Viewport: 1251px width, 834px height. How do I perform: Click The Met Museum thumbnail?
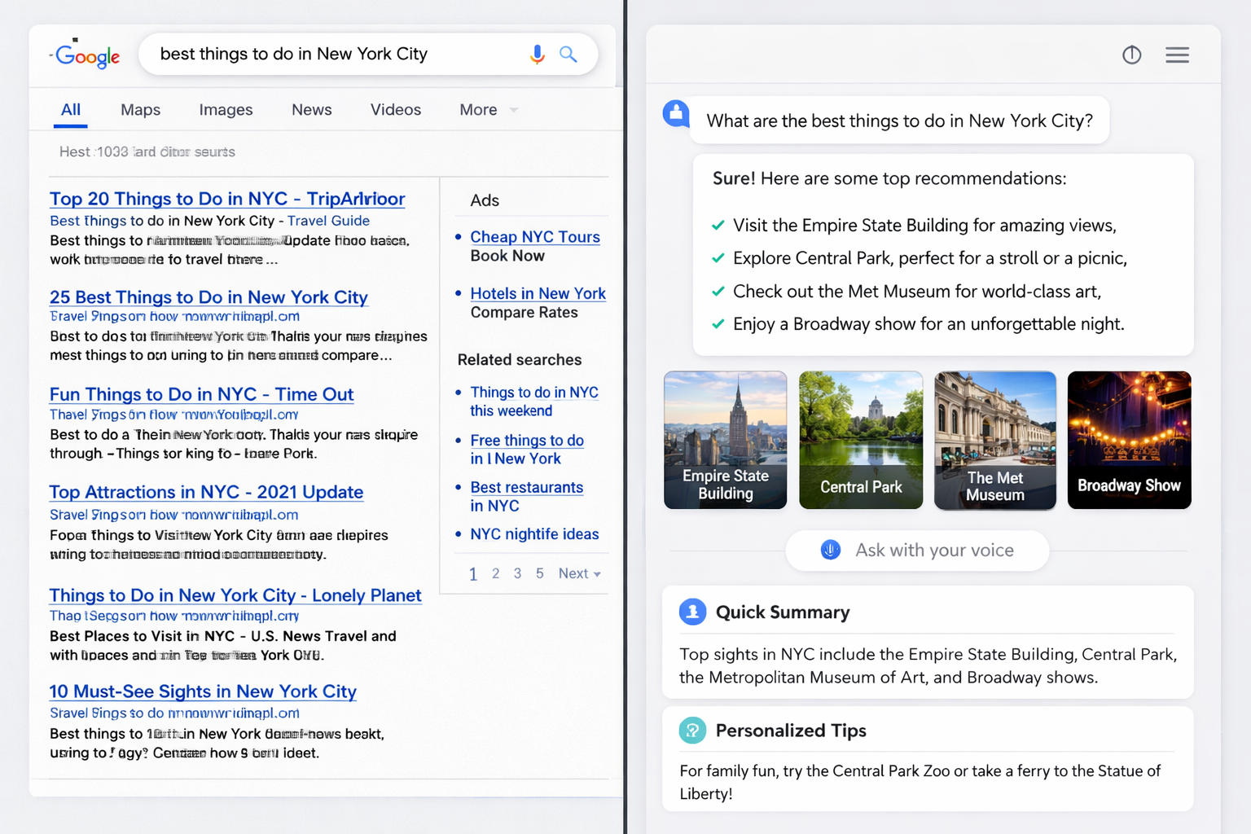(x=995, y=440)
